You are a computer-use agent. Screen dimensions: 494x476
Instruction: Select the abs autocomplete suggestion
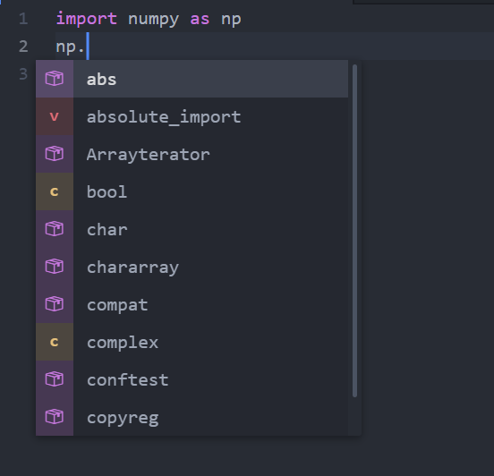pyautogui.click(x=192, y=79)
